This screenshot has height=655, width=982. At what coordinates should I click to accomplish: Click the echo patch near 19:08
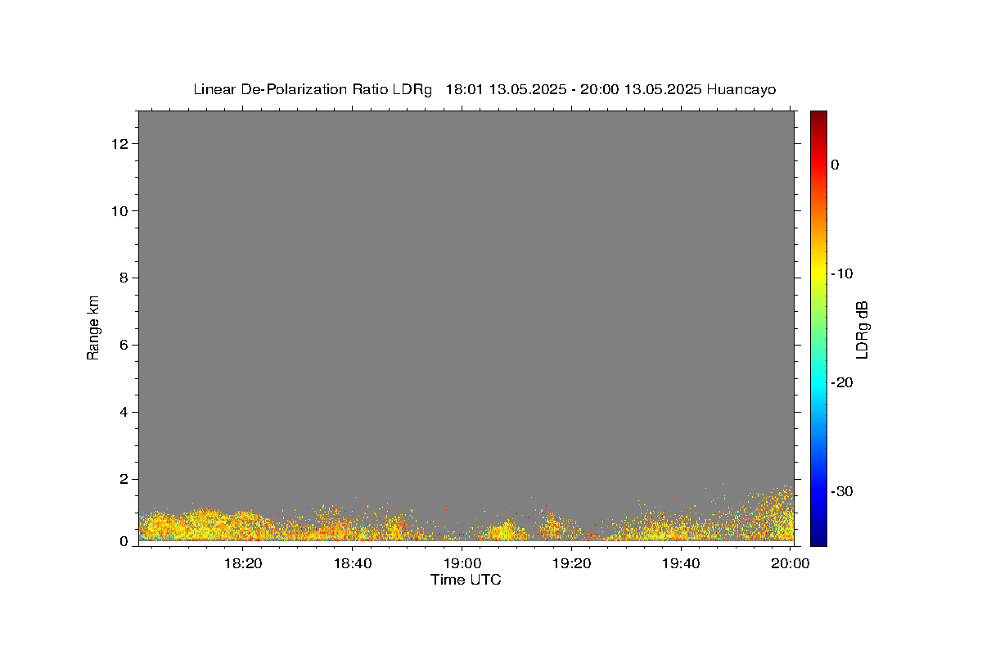505,531
